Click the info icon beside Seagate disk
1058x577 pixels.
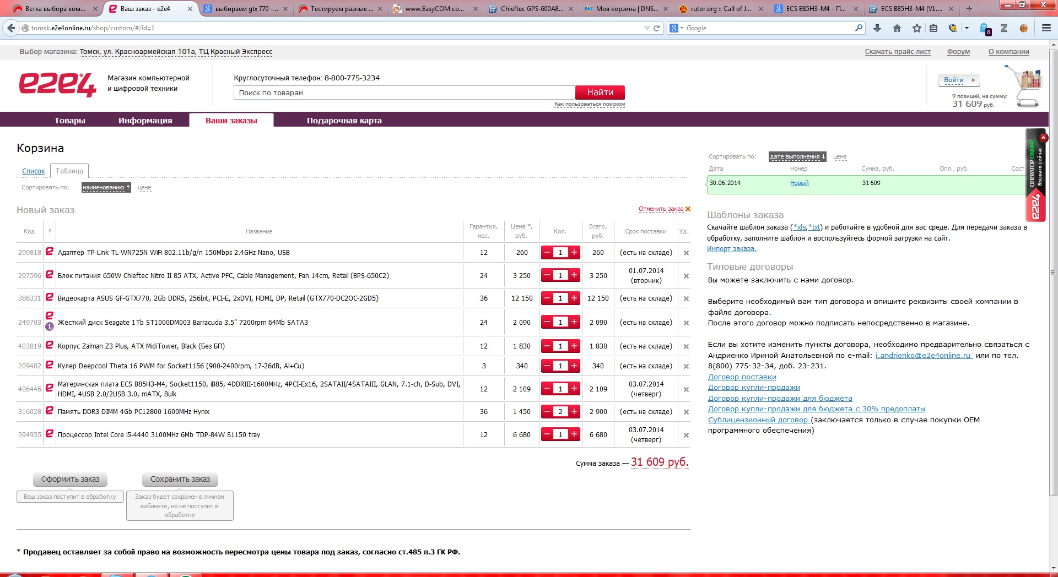click(50, 326)
